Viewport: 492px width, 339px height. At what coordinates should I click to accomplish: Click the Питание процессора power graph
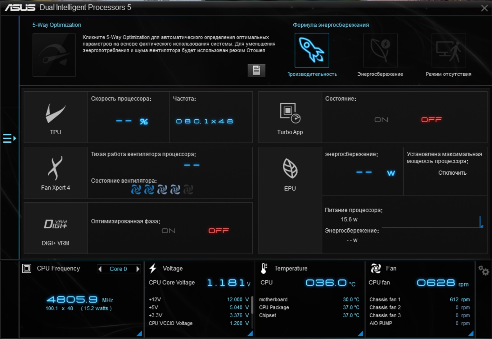click(432, 222)
